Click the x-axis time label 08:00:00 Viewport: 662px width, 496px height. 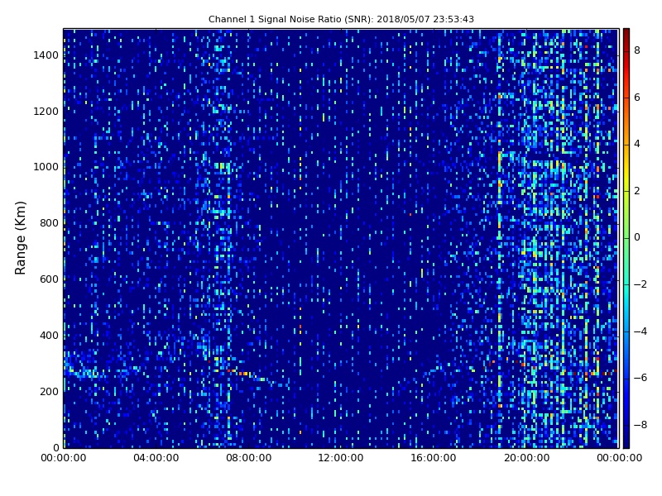pos(249,458)
